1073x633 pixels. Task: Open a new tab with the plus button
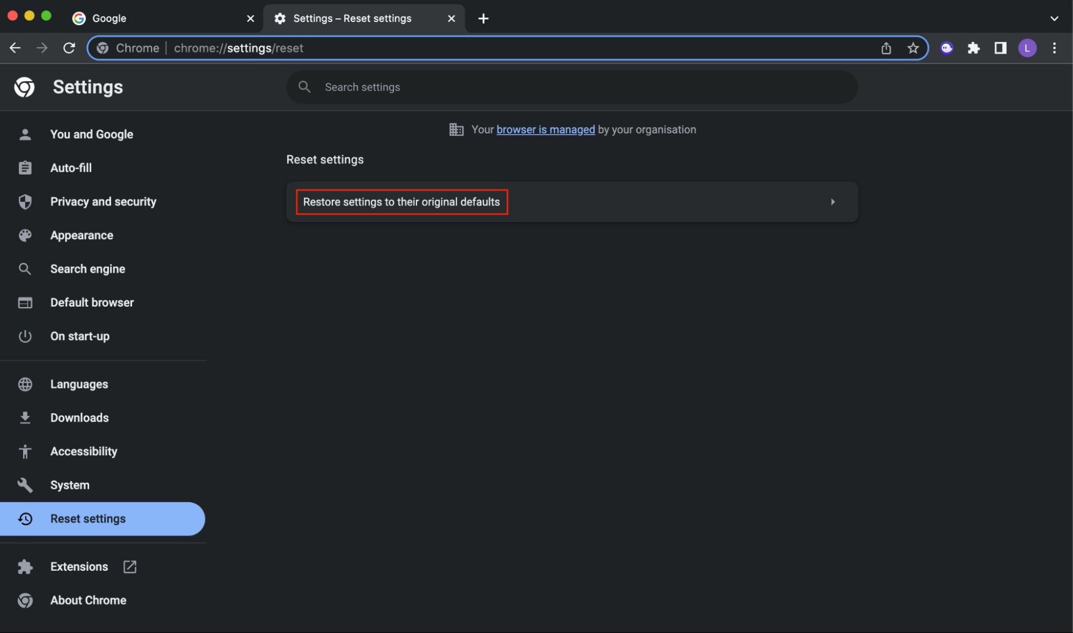coord(483,18)
